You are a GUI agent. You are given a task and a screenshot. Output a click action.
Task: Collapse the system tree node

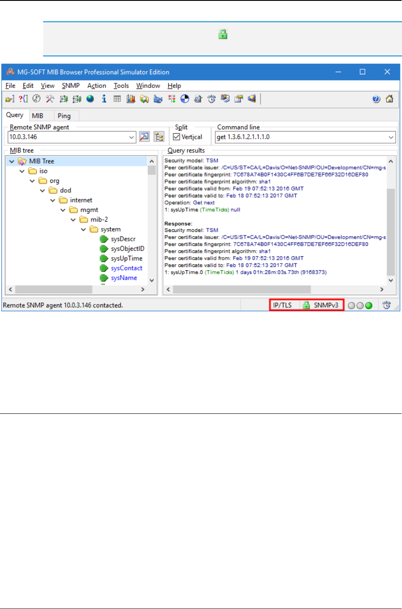(x=84, y=230)
